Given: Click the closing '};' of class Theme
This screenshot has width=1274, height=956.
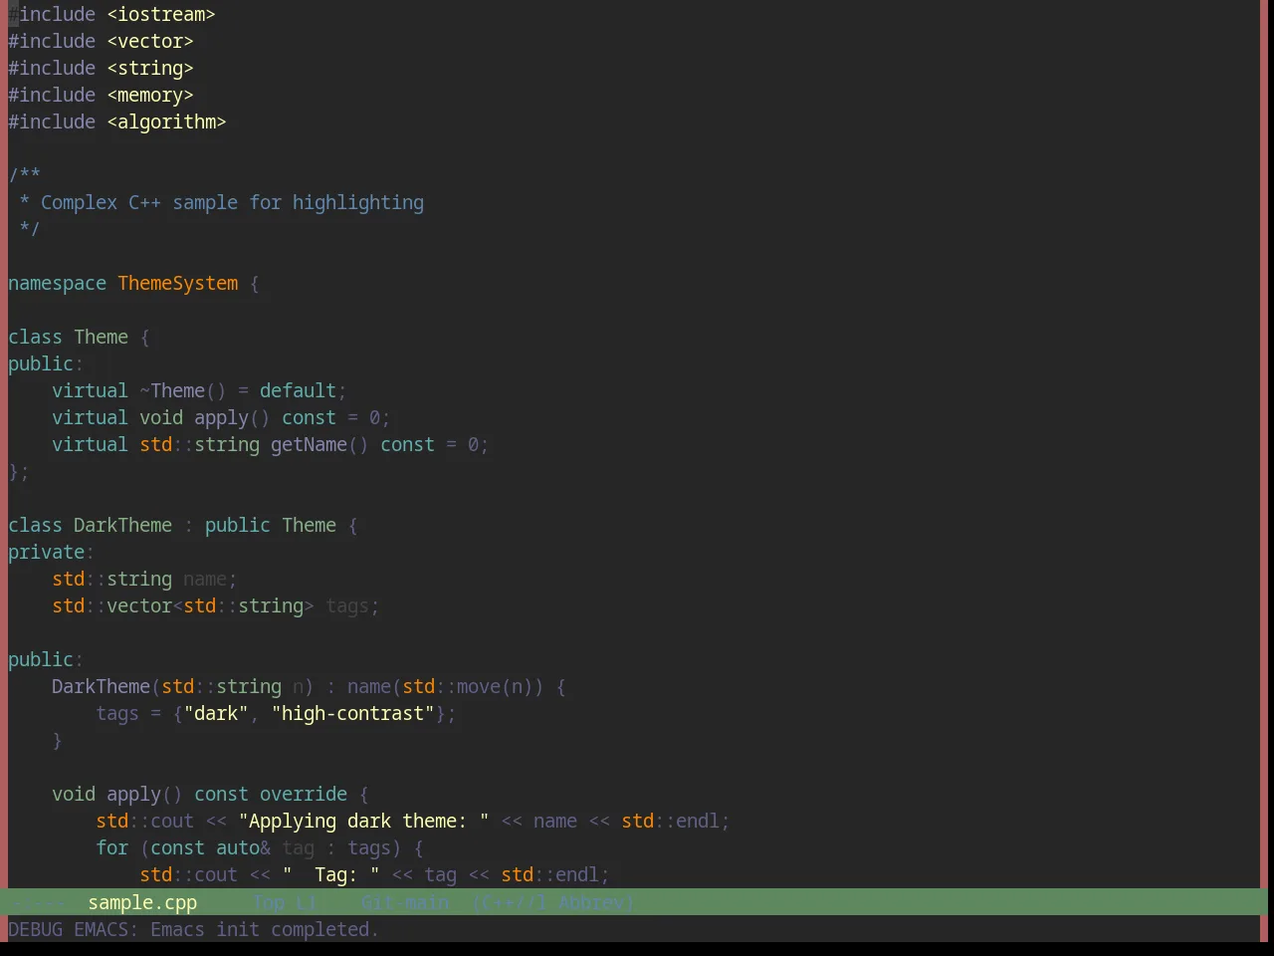Looking at the screenshot, I should click(19, 471).
